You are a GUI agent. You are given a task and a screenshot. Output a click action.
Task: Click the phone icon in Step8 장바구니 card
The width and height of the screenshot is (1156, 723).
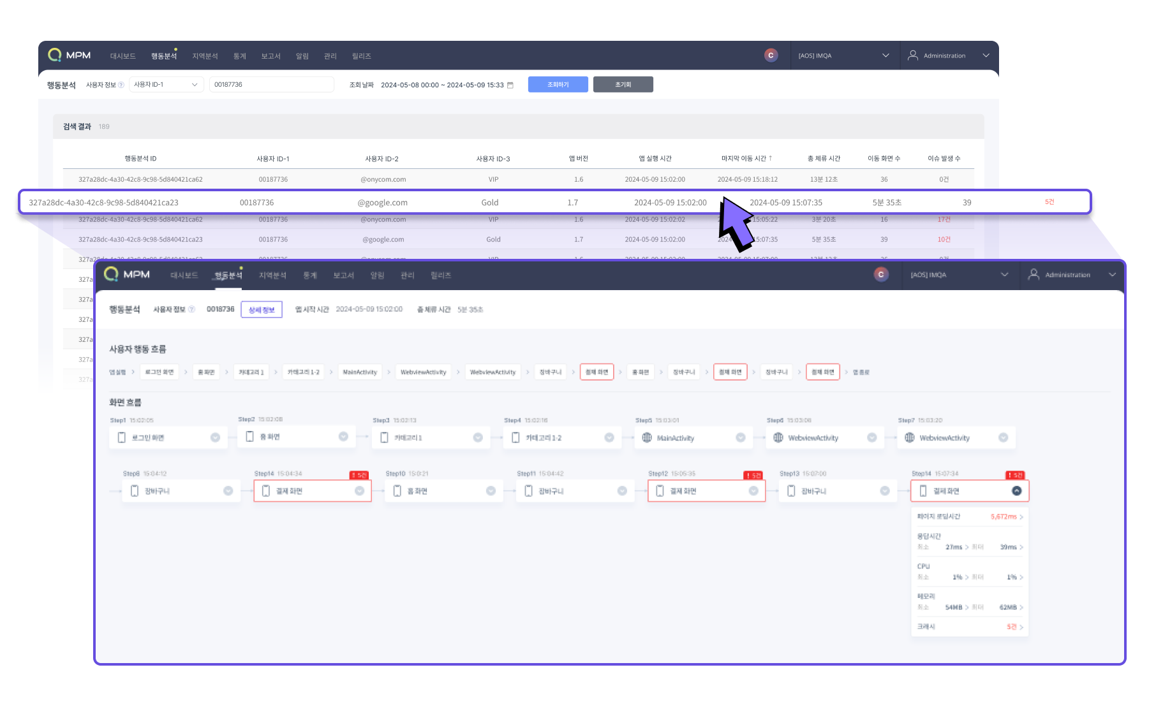[134, 491]
